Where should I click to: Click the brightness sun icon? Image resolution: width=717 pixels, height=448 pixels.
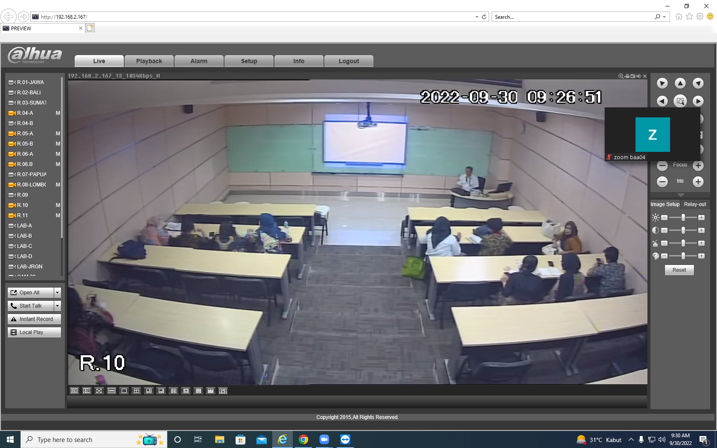[x=656, y=218]
